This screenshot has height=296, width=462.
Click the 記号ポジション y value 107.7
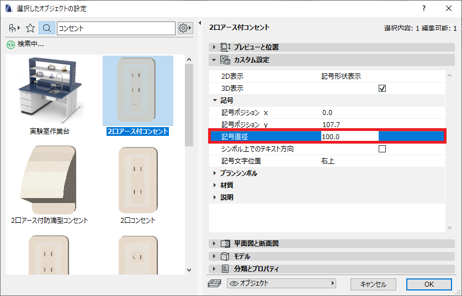point(331,125)
